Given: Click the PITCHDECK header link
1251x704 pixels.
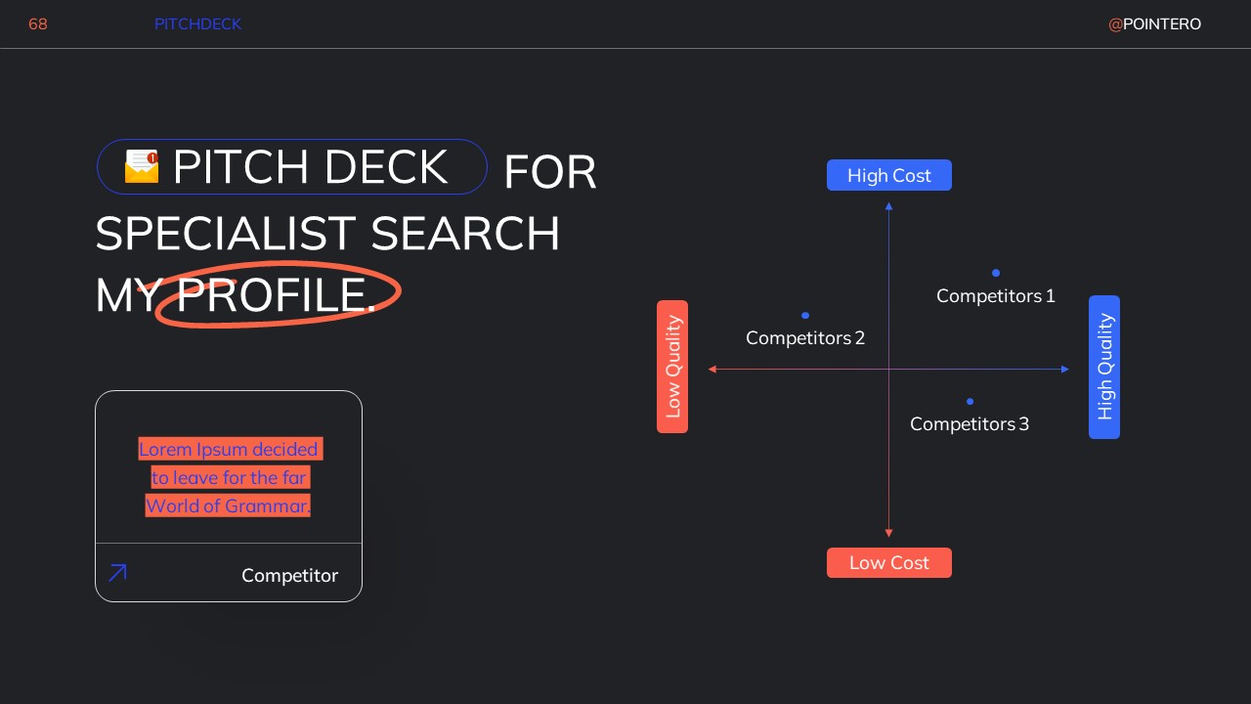Looking at the screenshot, I should coord(197,24).
